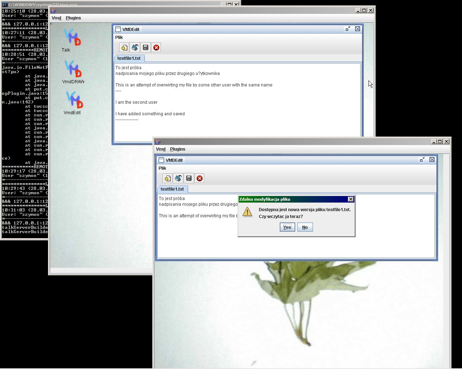This screenshot has height=369, width=462.
Task: Click the line 'I have added something and saved'
Action: tap(150, 114)
